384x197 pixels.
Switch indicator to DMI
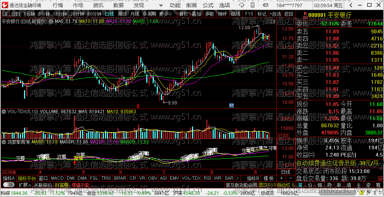[x=71, y=178]
